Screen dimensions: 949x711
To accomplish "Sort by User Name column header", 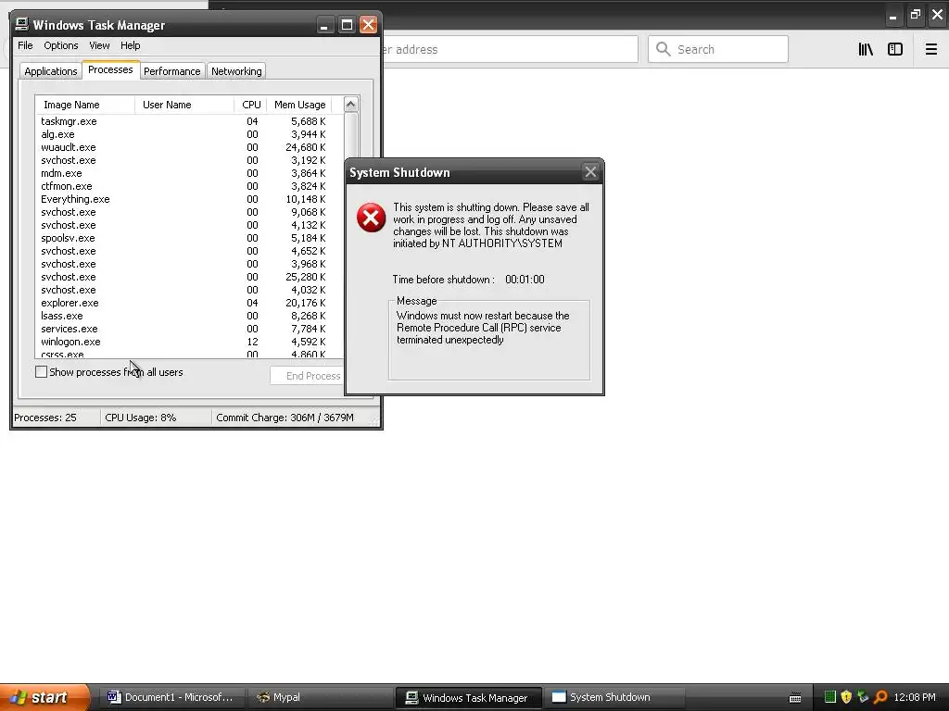I will [184, 105].
